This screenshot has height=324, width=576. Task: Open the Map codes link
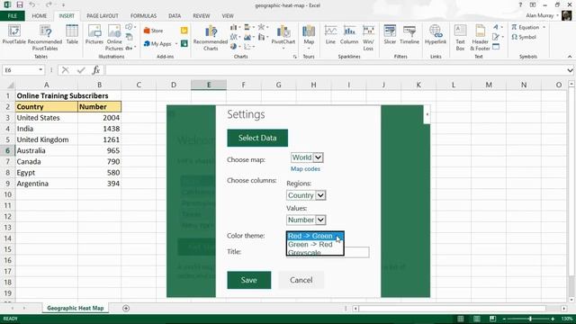[x=305, y=169]
